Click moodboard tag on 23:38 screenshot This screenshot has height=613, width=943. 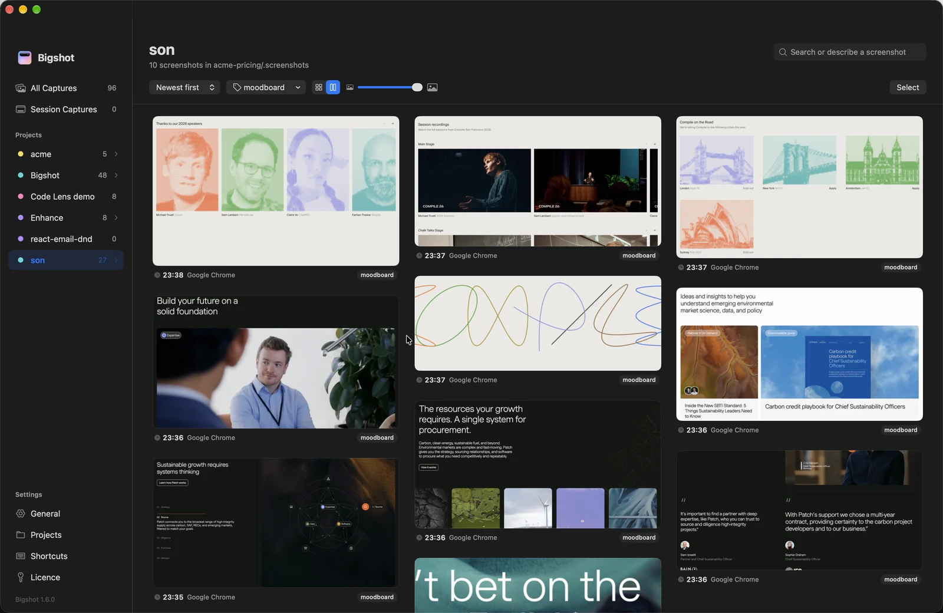[377, 275]
